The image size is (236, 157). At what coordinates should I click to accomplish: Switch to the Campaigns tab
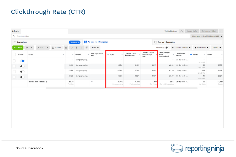coord(22,42)
